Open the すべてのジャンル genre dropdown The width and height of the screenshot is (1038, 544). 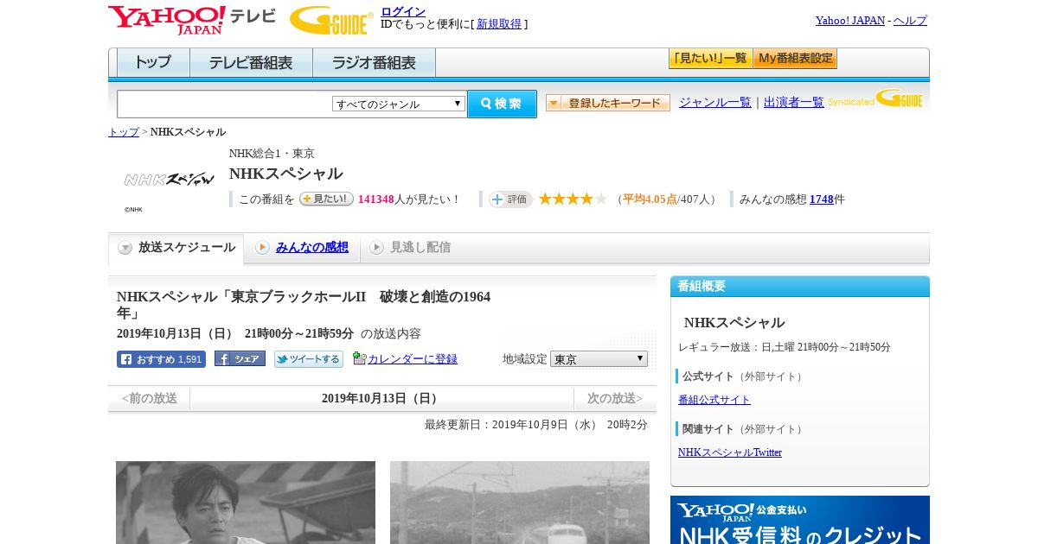tap(399, 104)
